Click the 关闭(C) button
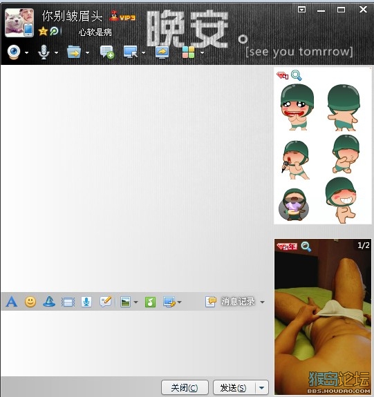The image size is (374, 397). [185, 387]
